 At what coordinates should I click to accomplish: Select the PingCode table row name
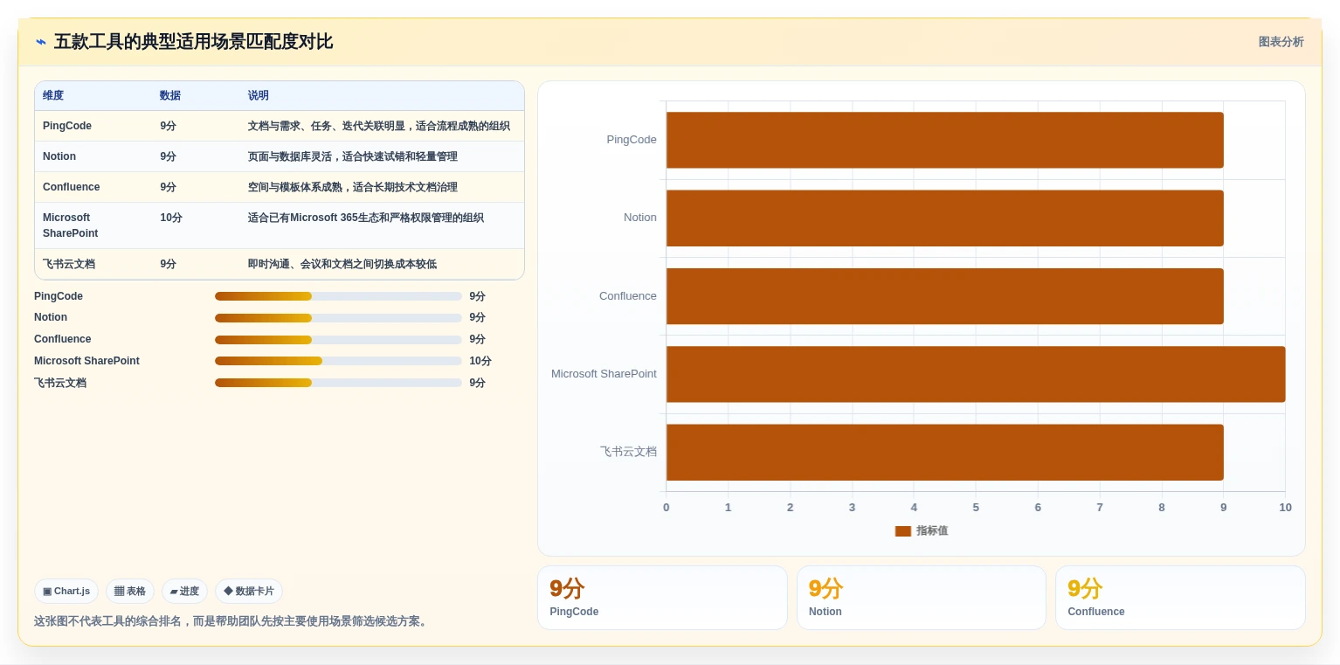coord(67,126)
